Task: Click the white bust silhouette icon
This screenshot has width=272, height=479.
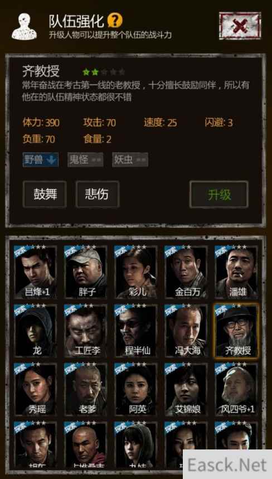Action: pos(25,27)
